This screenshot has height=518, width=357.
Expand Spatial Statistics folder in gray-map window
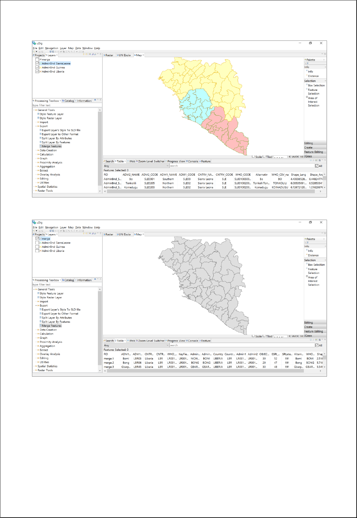point(34,366)
